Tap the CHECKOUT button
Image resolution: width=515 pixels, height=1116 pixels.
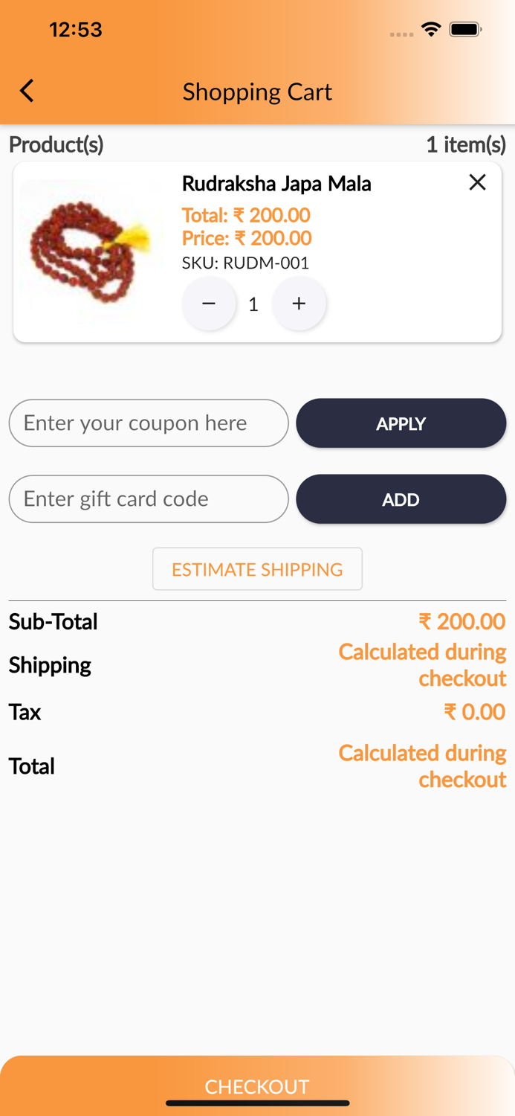click(x=257, y=1086)
